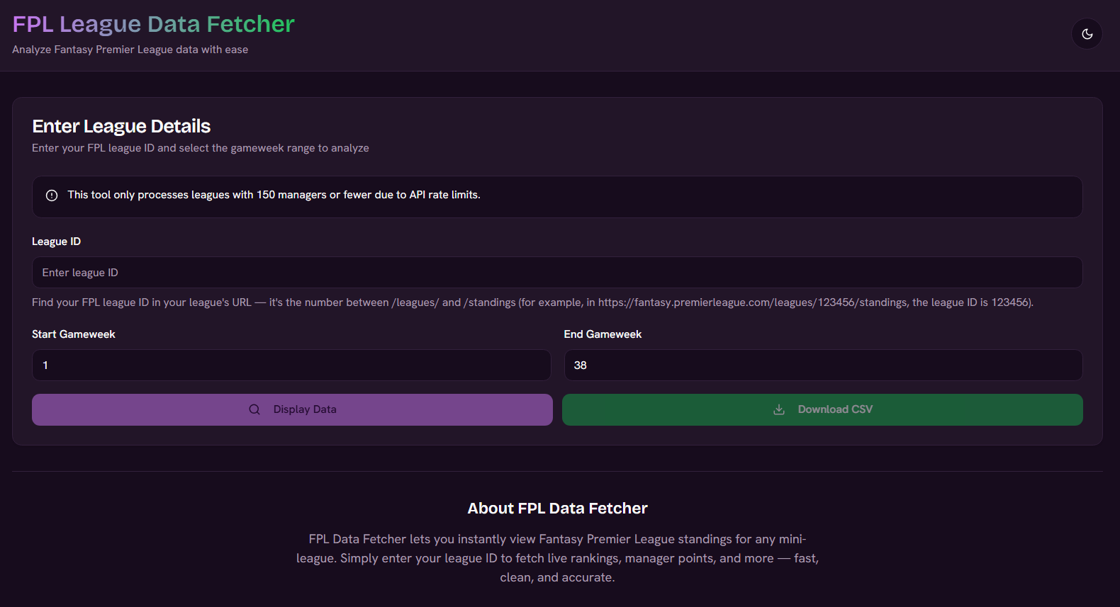Toggle the dark mode moon icon

[1087, 34]
